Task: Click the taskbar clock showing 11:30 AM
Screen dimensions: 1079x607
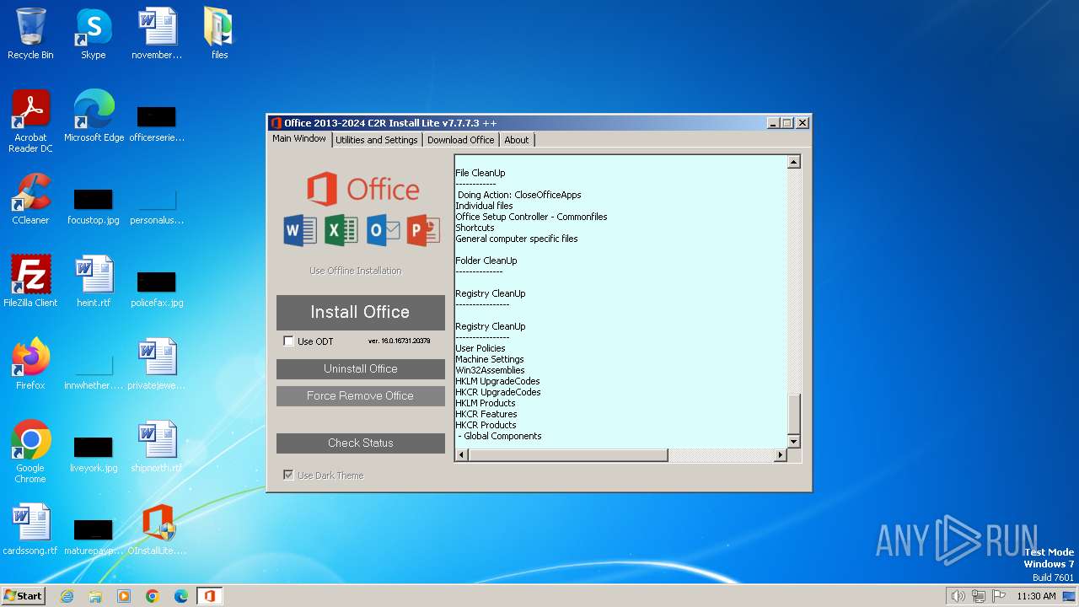Action: click(1036, 596)
